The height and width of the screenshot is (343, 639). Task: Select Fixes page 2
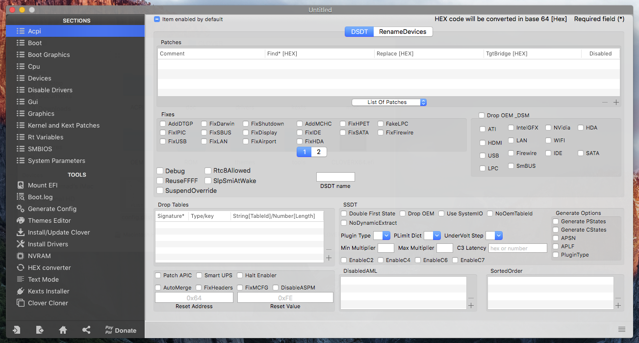pyautogui.click(x=319, y=152)
